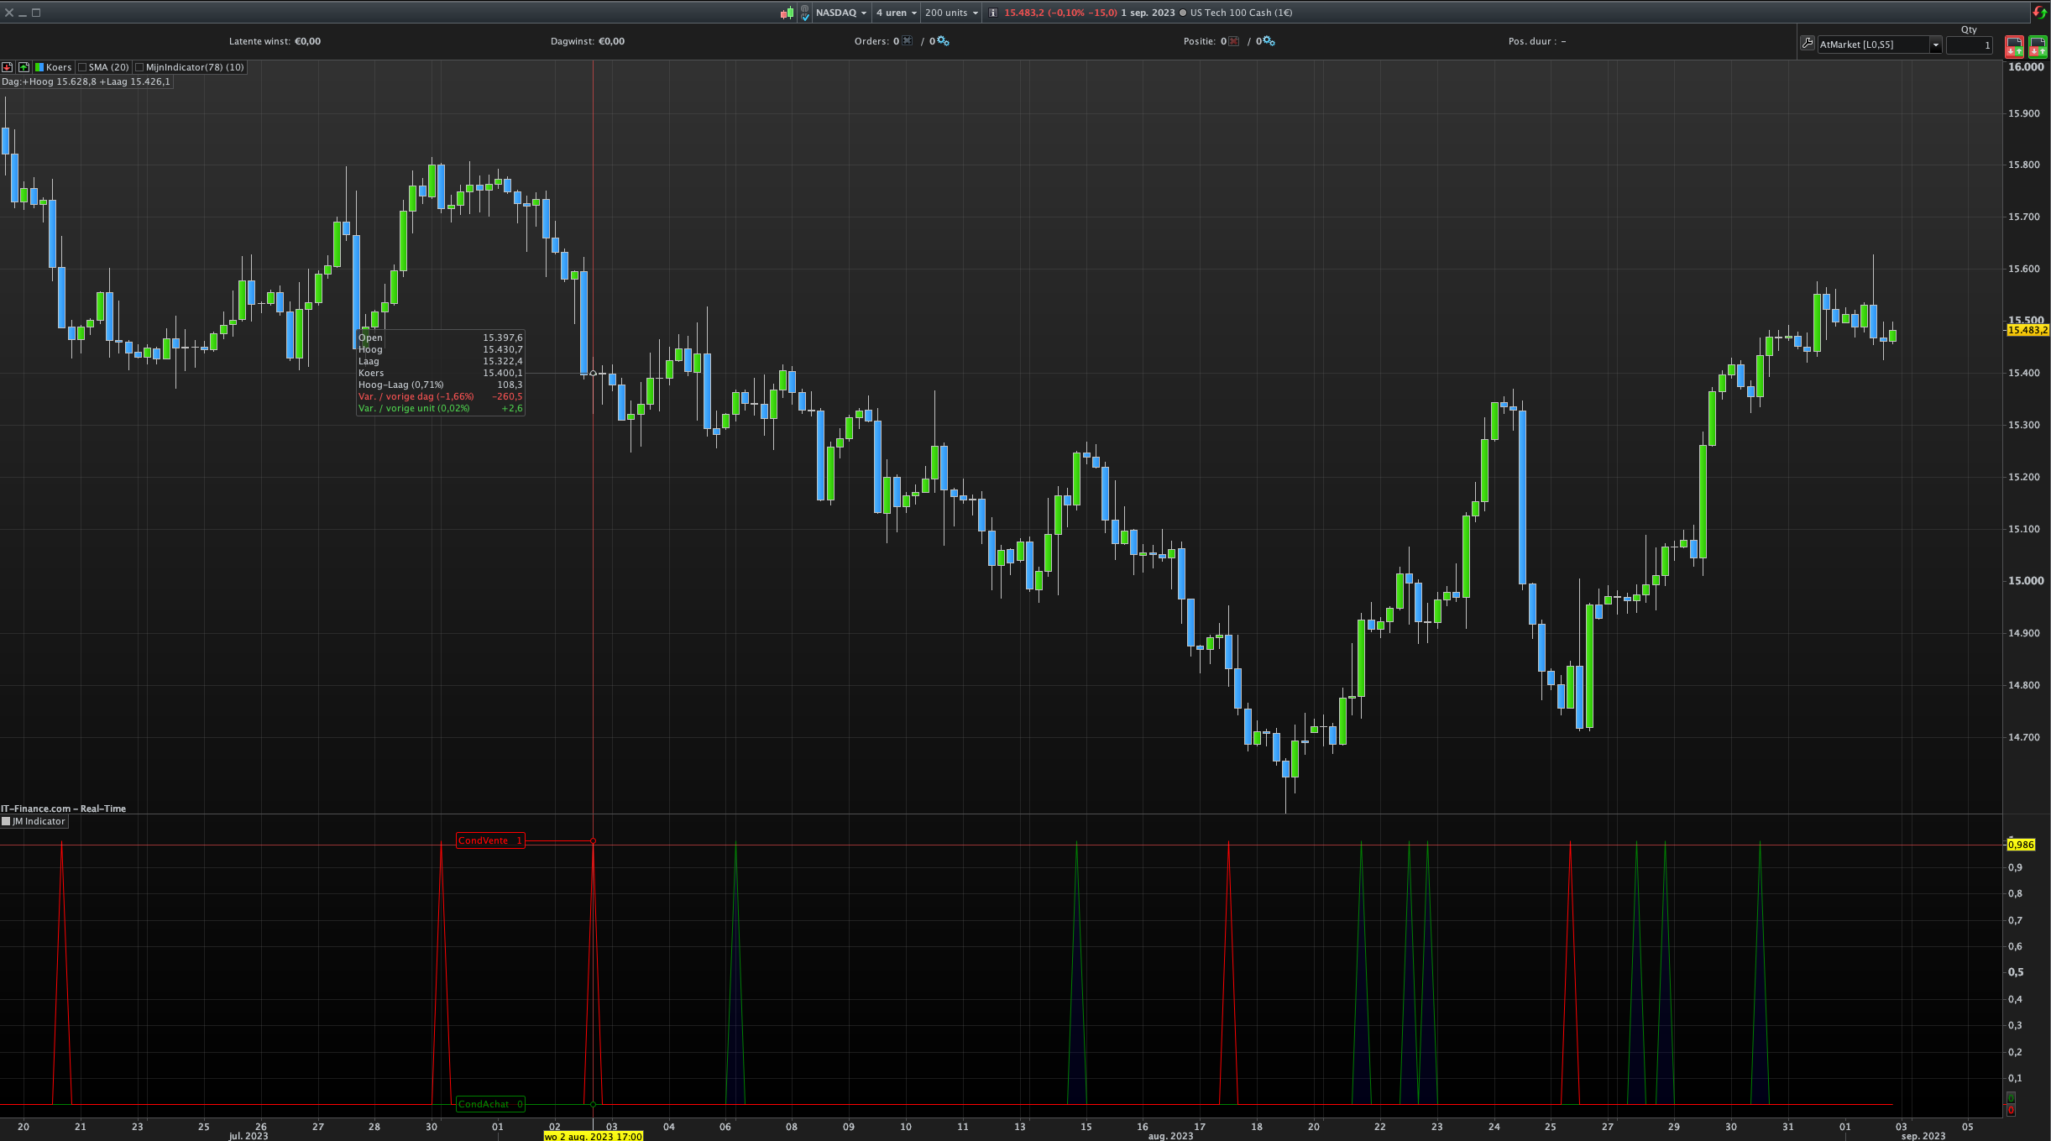The height and width of the screenshot is (1141, 2051).
Task: Expand the AtMarket order type dropdown
Action: point(1935,44)
